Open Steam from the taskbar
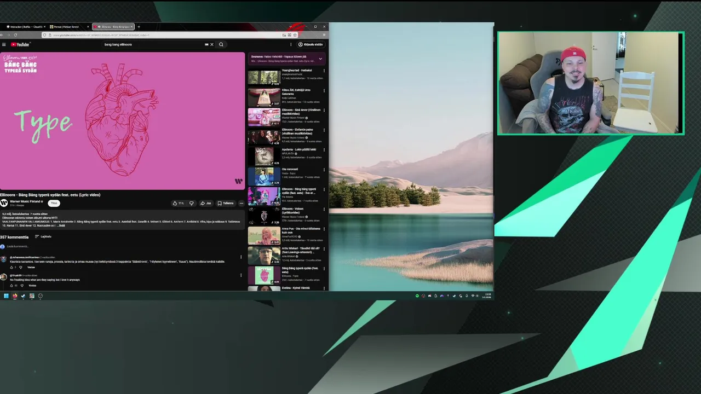 pyautogui.click(x=23, y=296)
